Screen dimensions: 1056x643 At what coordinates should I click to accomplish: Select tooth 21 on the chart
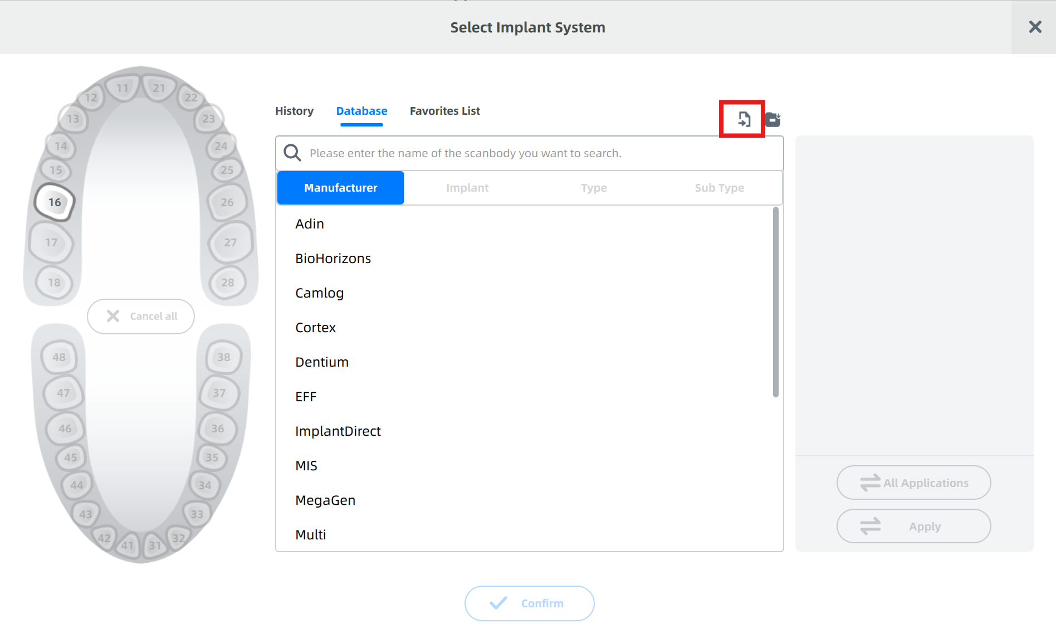point(159,88)
